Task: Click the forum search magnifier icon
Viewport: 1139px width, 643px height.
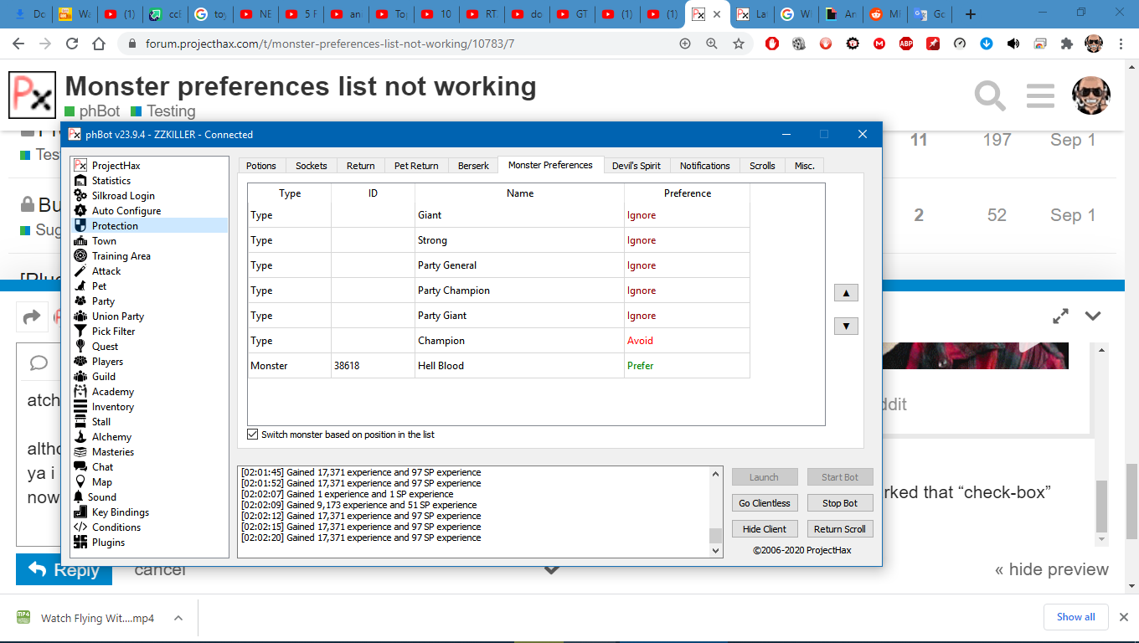Action: [989, 96]
